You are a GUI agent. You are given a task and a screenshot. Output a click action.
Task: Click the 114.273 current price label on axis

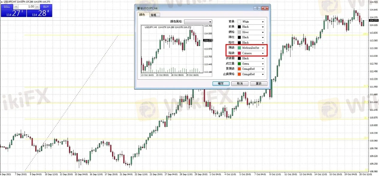(x=374, y=21)
